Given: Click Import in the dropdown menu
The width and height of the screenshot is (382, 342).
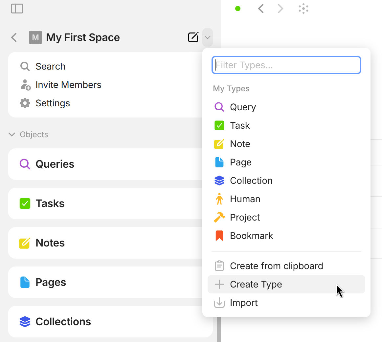Looking at the screenshot, I should [244, 303].
